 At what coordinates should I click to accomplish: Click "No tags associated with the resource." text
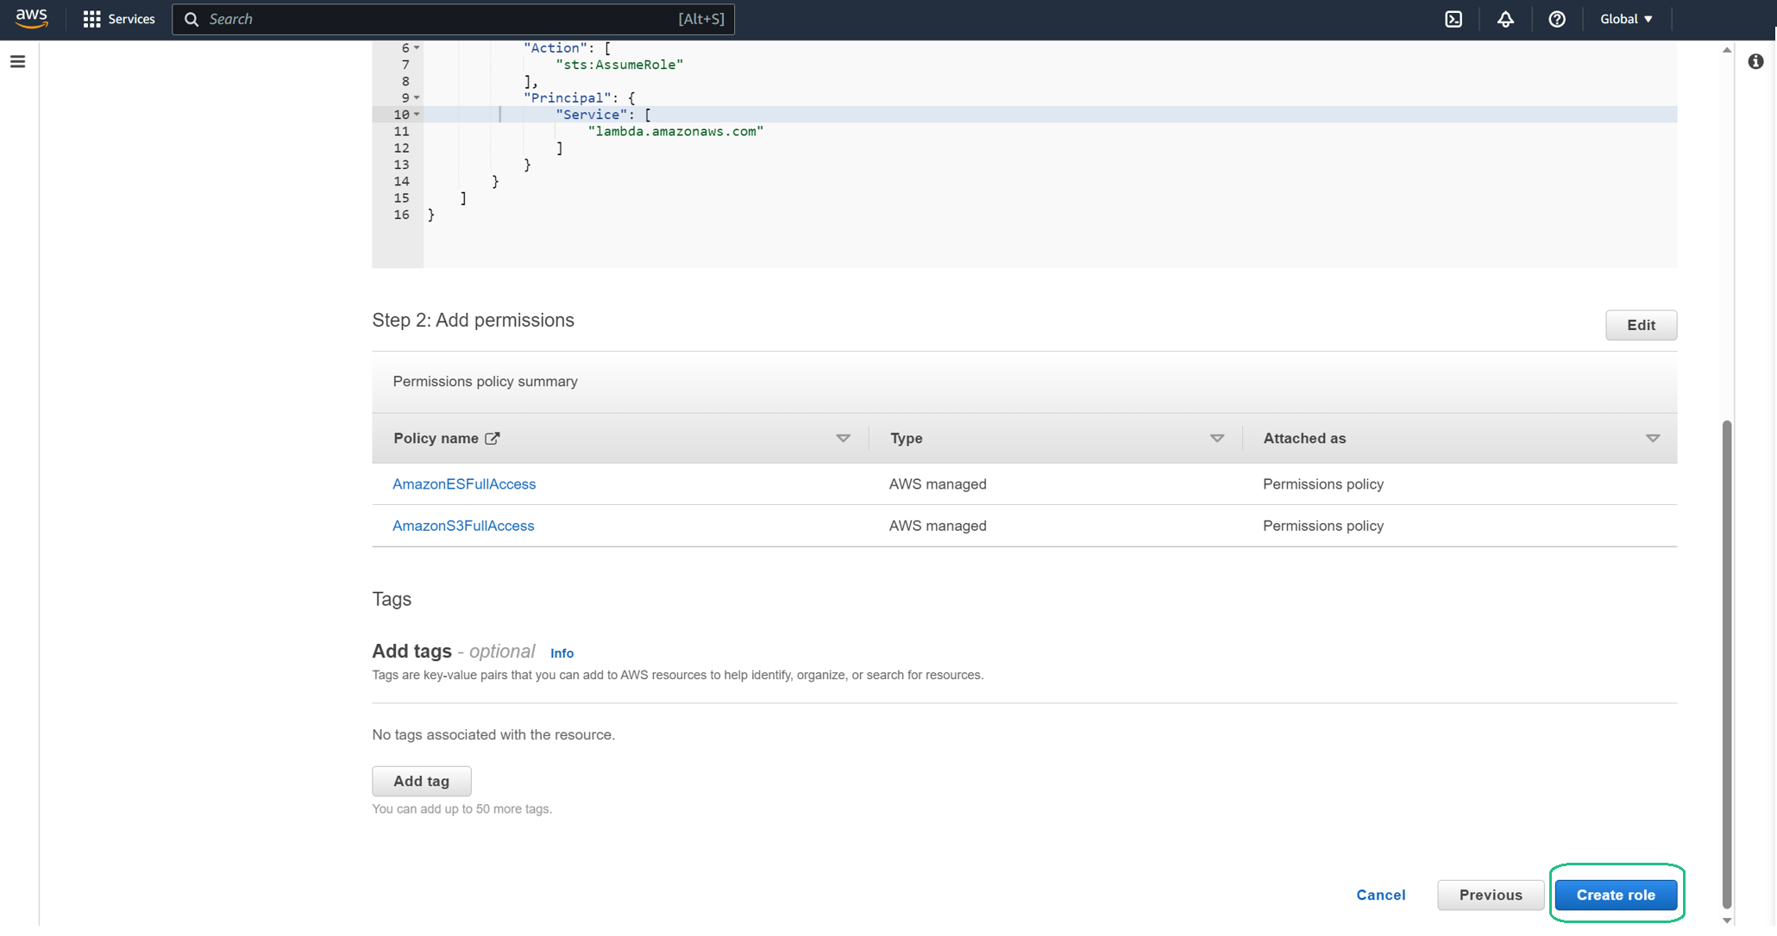coord(493,734)
